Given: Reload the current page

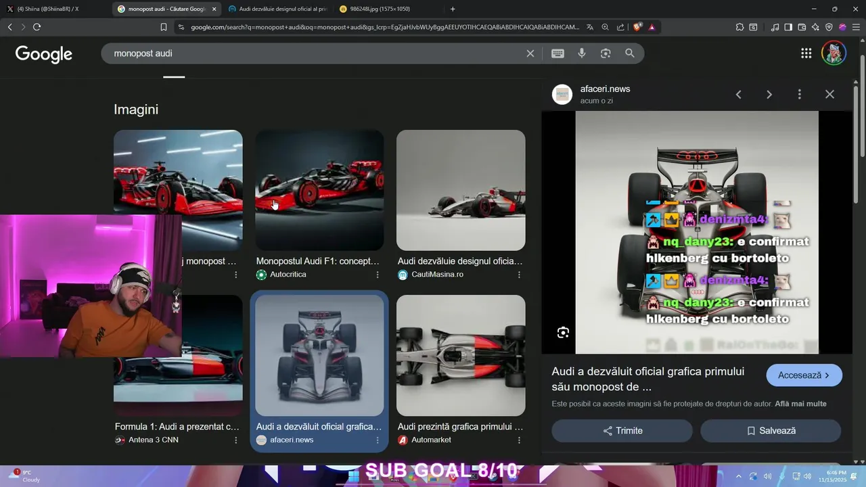Looking at the screenshot, I should [37, 27].
